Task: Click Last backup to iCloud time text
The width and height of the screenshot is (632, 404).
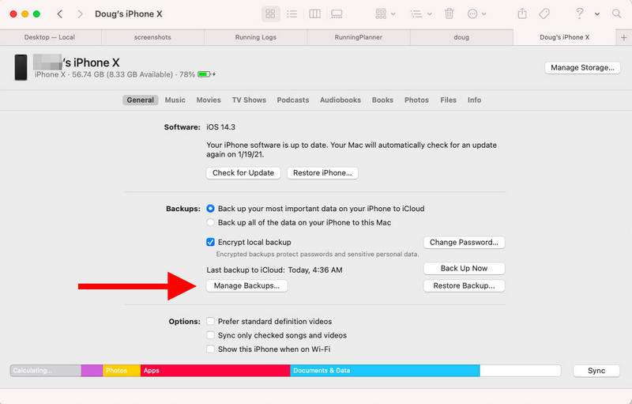Action: (x=274, y=270)
